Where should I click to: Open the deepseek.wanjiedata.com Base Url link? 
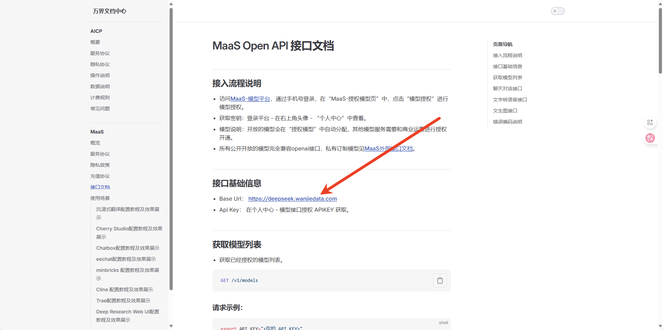[292, 199]
